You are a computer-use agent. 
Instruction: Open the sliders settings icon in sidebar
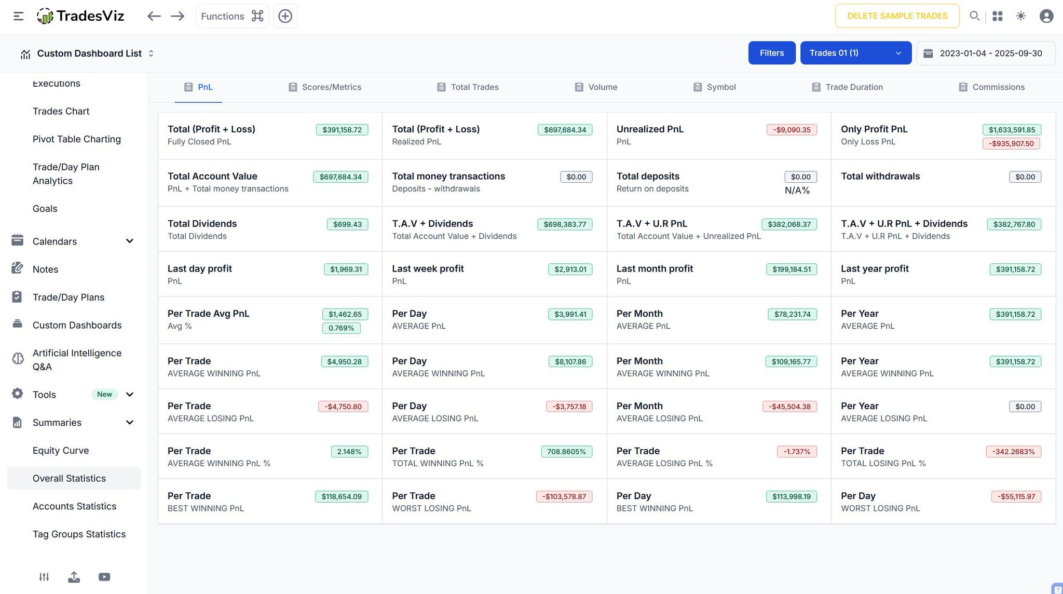[x=44, y=577]
